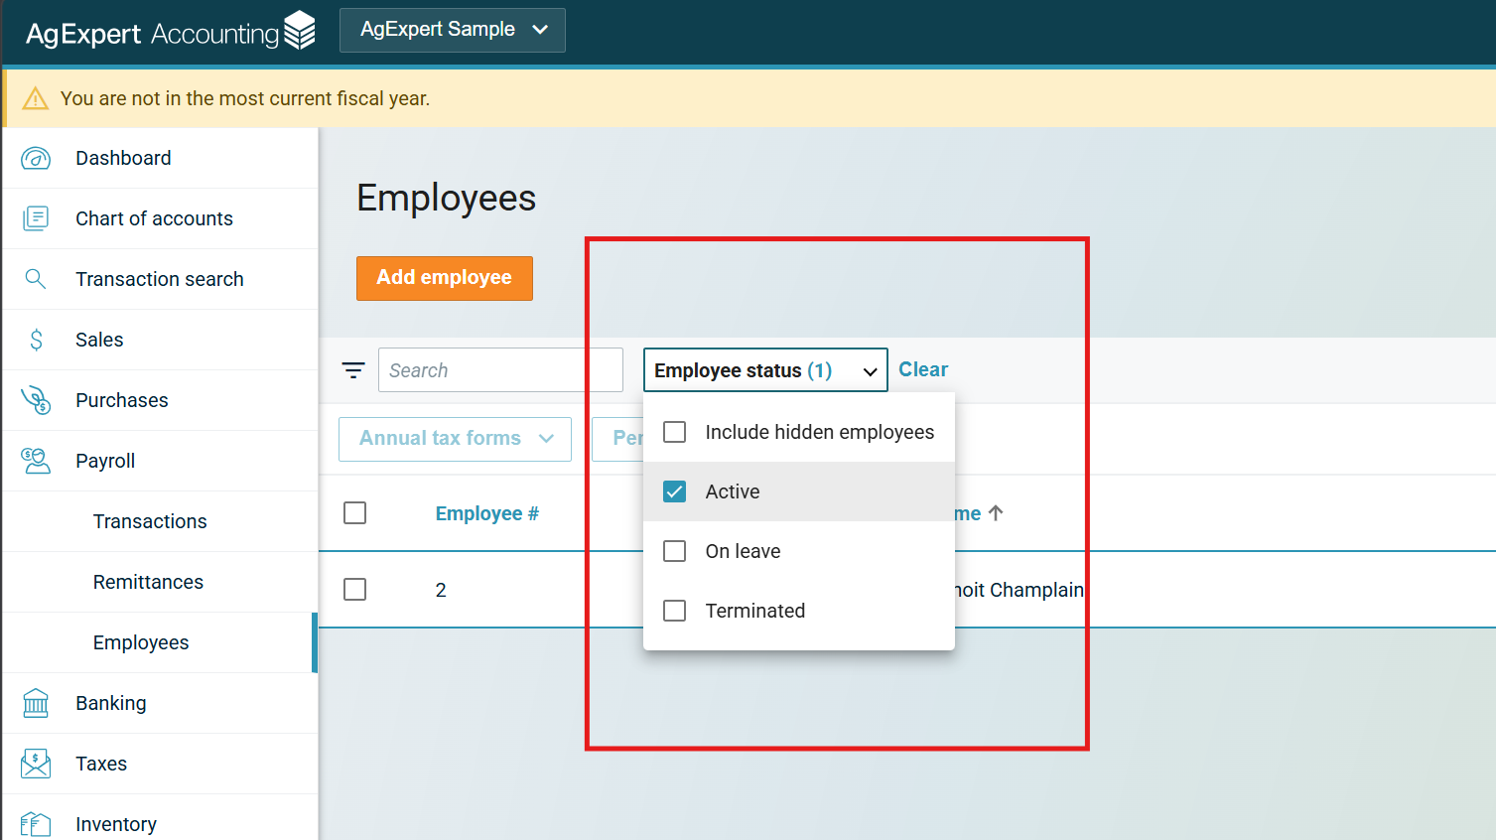Viewport: 1496px width, 840px height.
Task: Open Payroll Remittances submenu item
Action: [x=160, y=582]
